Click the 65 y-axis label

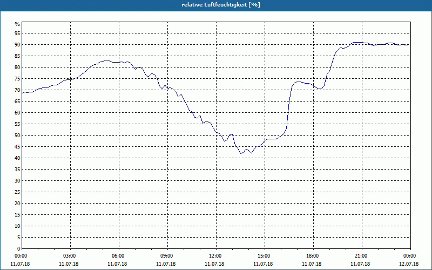17,102
